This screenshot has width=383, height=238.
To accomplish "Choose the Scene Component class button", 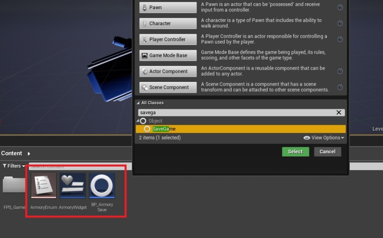I will [x=168, y=87].
